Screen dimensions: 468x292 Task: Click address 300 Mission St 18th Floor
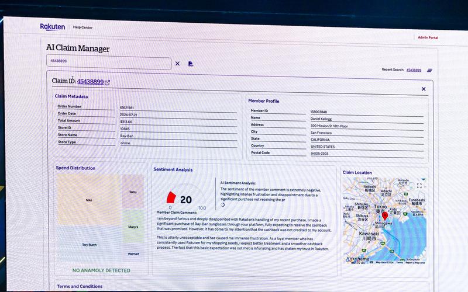pyautogui.click(x=329, y=126)
